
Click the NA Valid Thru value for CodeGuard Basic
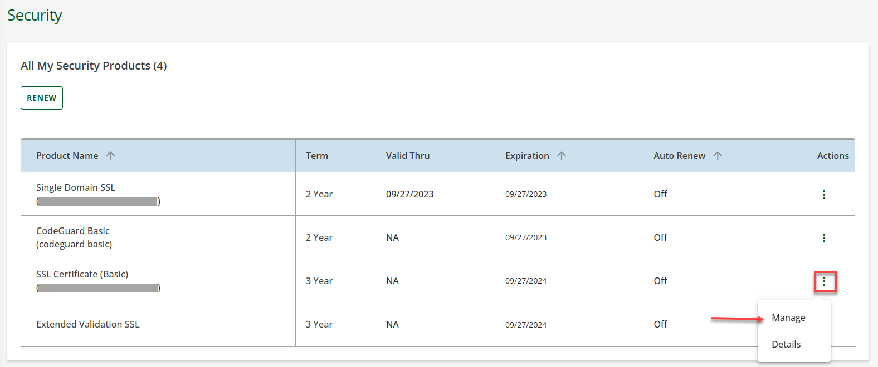[x=392, y=237]
